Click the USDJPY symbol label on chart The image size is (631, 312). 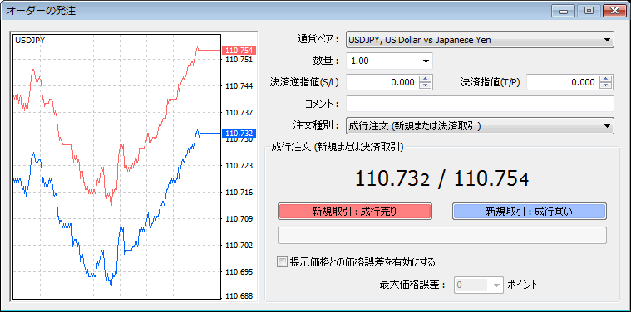30,40
